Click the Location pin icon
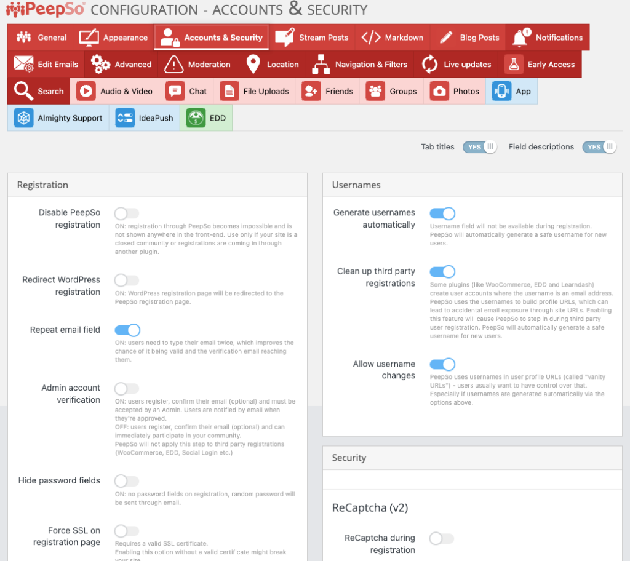630x561 pixels. coord(253,65)
